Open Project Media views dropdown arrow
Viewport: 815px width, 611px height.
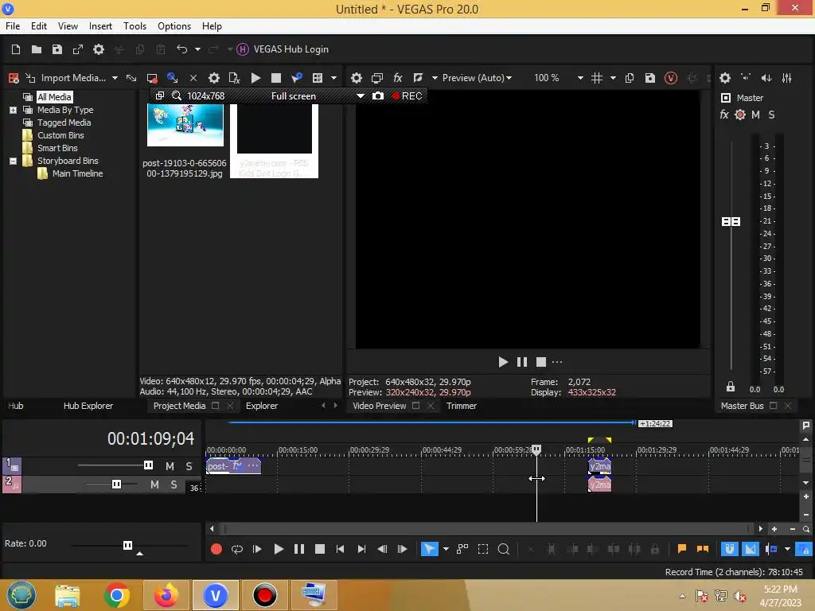[x=333, y=78]
